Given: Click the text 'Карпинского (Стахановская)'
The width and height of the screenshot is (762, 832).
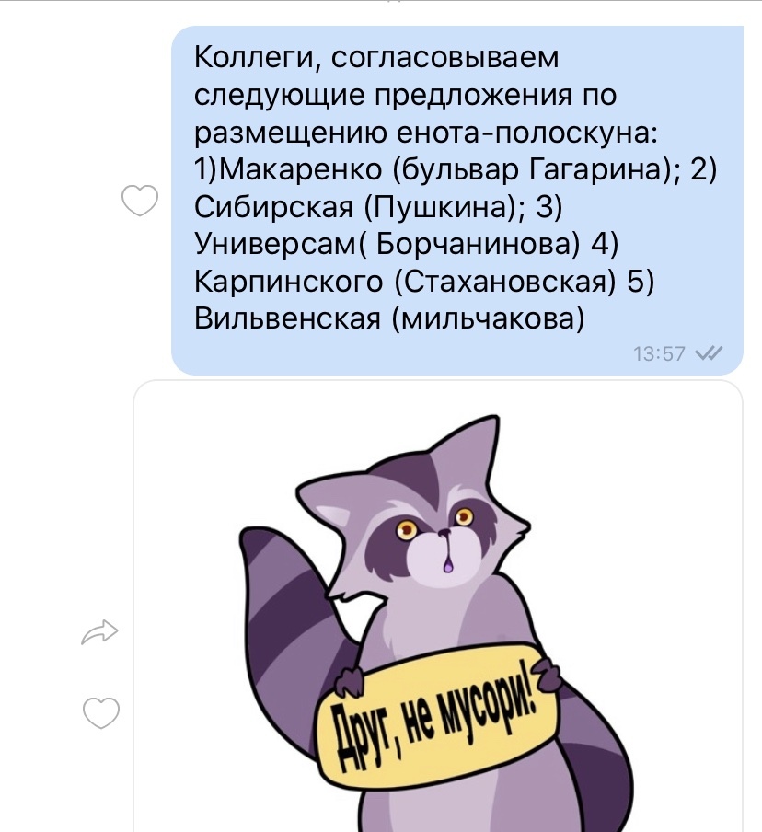Looking at the screenshot, I should pos(406,282).
